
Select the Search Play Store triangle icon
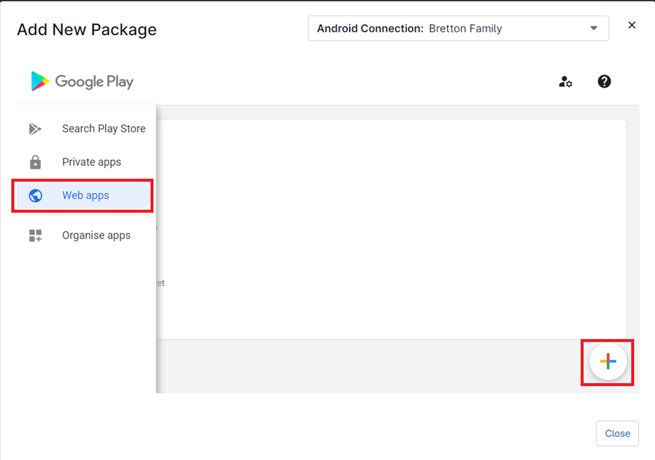click(x=34, y=128)
